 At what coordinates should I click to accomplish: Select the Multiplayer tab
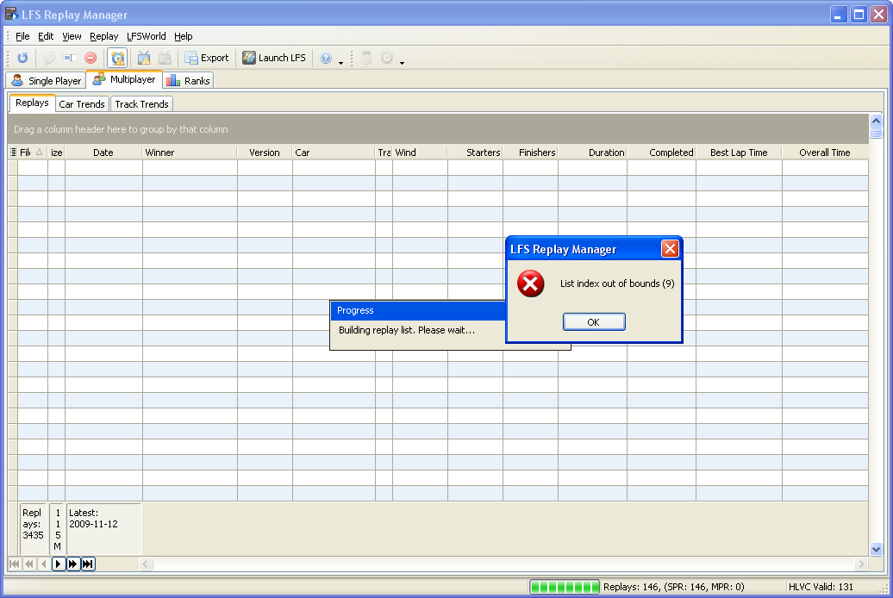124,79
